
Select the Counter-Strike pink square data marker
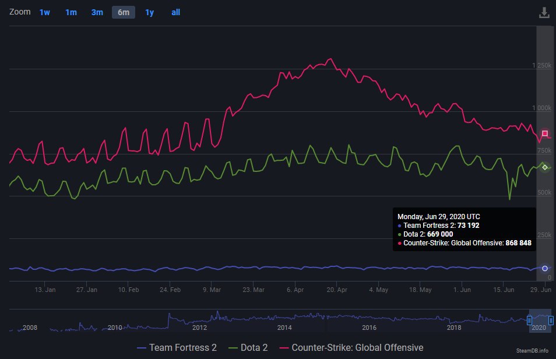545,133
